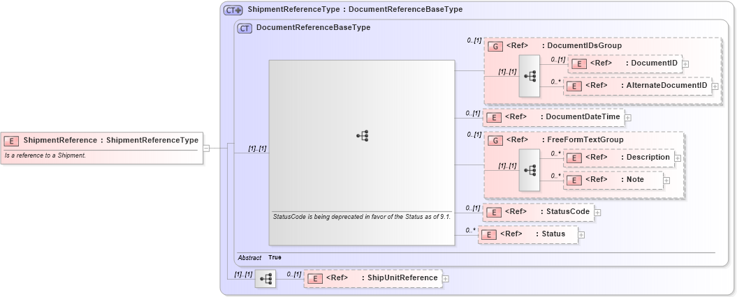Select the 'Is a reference to a Shipment.' annotation
The width and height of the screenshot is (737, 297).
pos(45,155)
